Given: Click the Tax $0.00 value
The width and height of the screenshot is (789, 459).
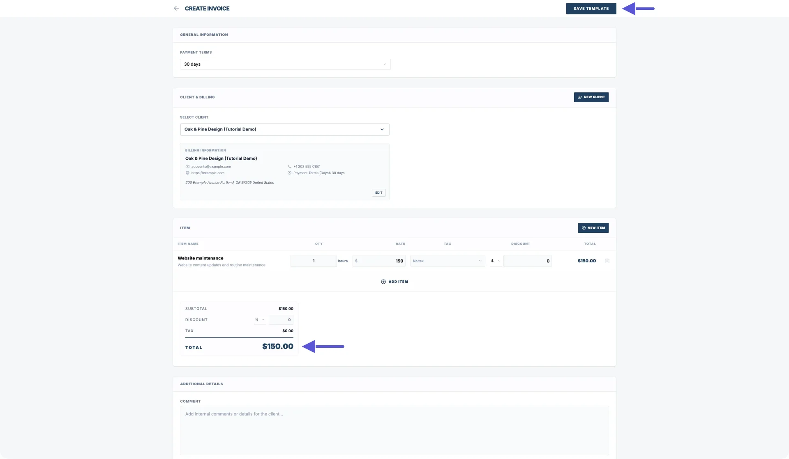Looking at the screenshot, I should tap(288, 331).
